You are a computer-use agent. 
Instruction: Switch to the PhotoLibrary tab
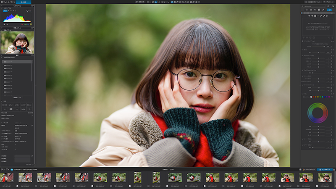tap(8, 2)
